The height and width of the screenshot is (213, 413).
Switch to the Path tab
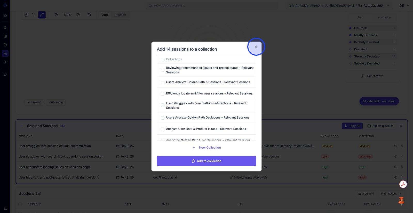point(360,18)
